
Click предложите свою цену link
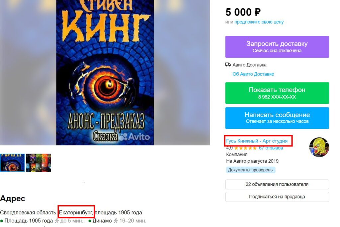pyautogui.click(x=259, y=22)
